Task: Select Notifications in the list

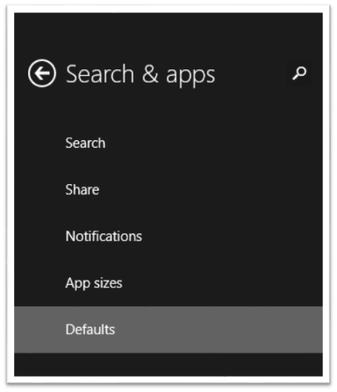Action: [168, 236]
